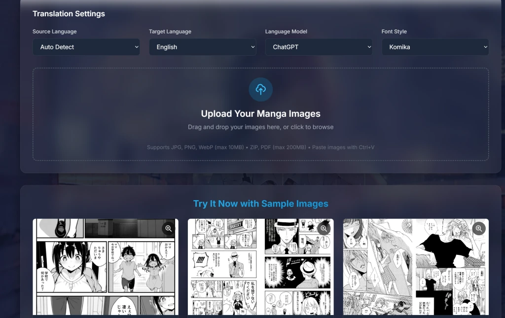This screenshot has height=318, width=505.
Task: Click the 'Upload Your Manga Images' heading
Action: point(260,114)
